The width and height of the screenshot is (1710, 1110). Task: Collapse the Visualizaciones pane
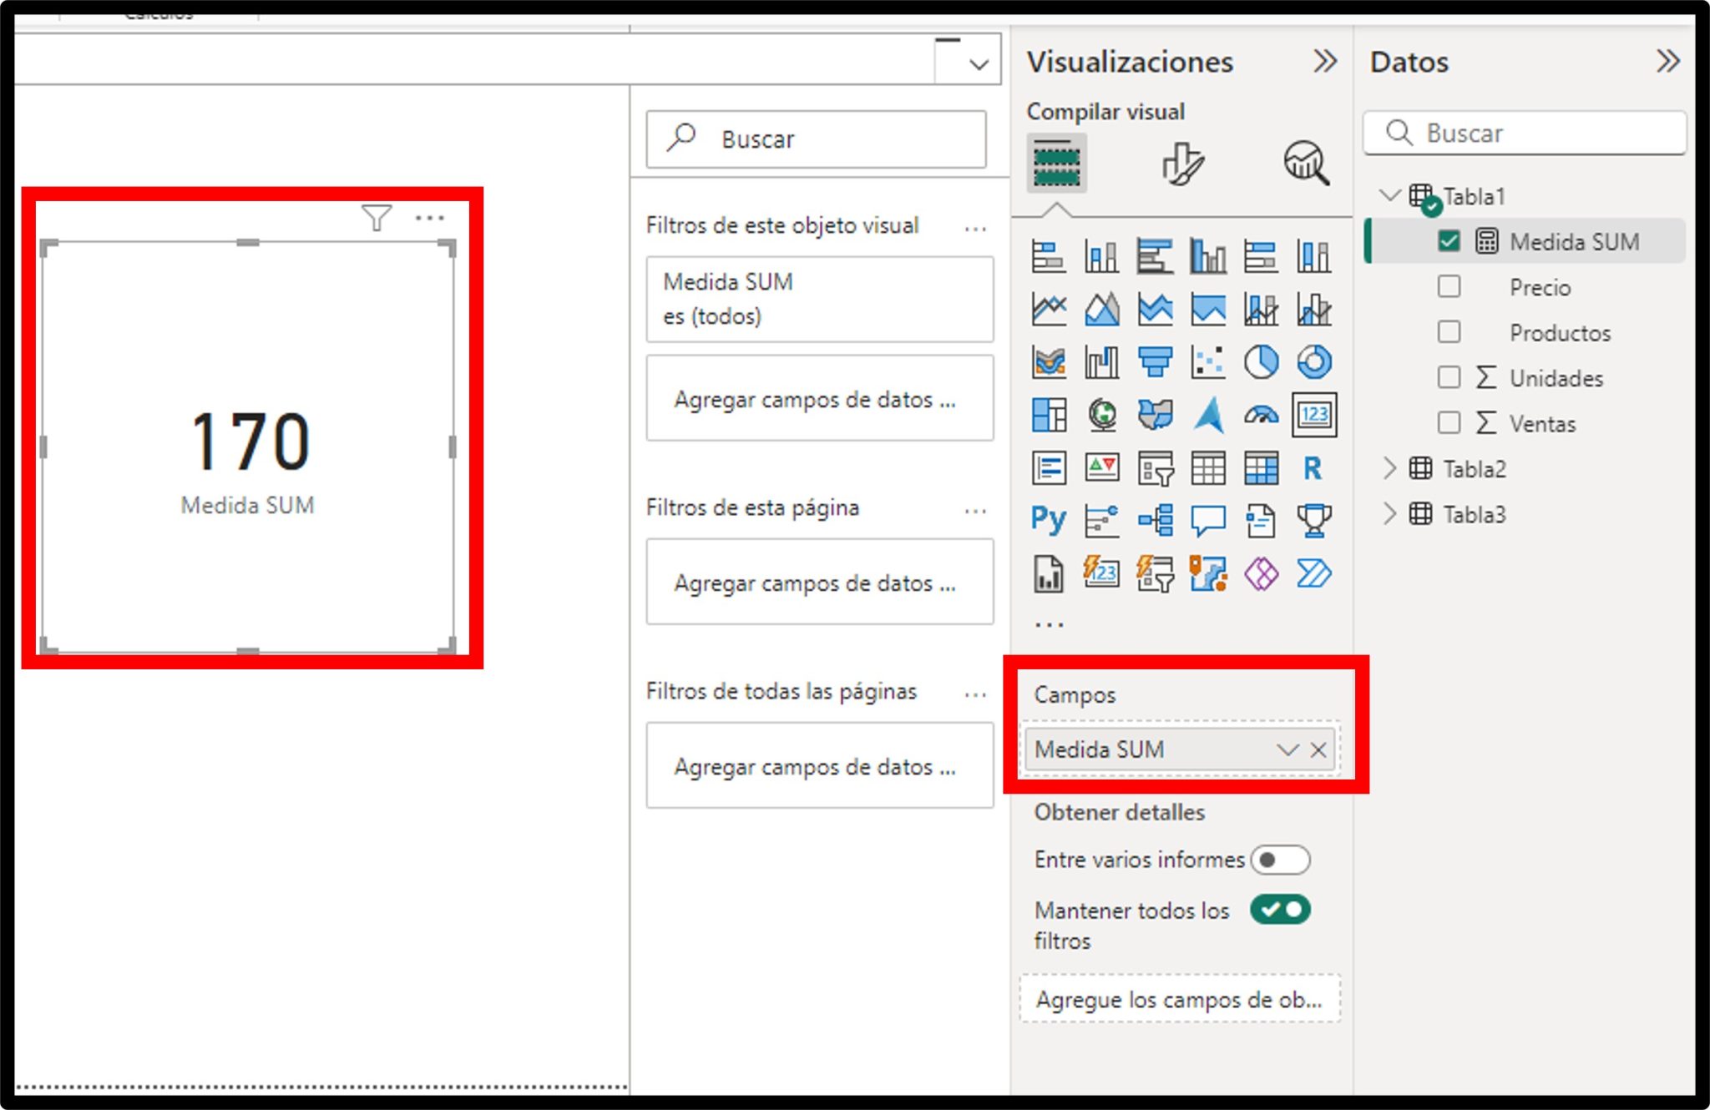click(1325, 61)
